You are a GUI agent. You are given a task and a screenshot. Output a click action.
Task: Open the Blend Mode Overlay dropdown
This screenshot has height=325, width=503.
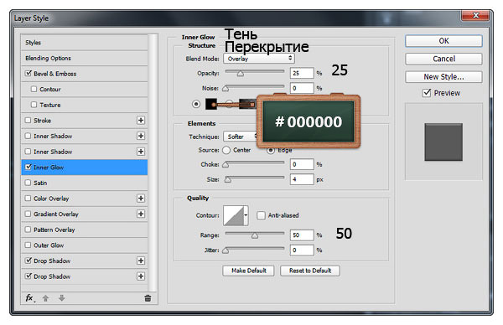pyautogui.click(x=259, y=59)
